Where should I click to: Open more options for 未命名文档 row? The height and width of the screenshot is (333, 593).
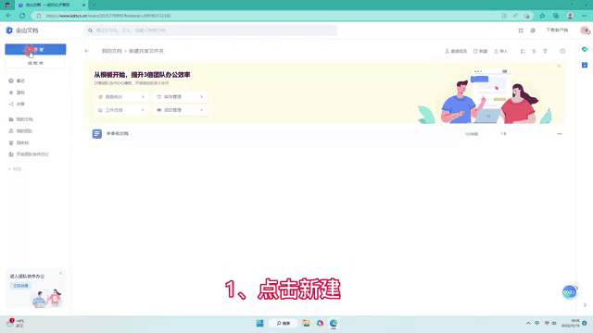click(560, 134)
